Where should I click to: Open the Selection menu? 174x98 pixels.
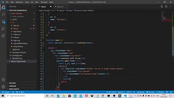click(x=19, y=2)
